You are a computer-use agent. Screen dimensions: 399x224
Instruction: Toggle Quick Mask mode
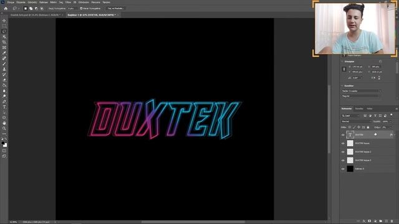click(x=4, y=151)
